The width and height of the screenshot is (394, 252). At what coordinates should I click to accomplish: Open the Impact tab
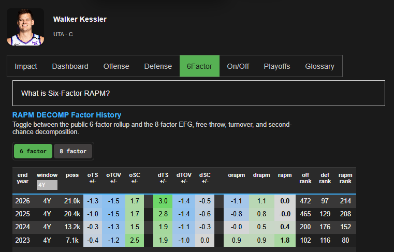26,66
